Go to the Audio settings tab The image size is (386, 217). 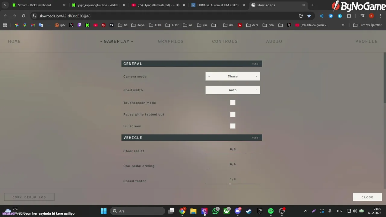[274, 41]
